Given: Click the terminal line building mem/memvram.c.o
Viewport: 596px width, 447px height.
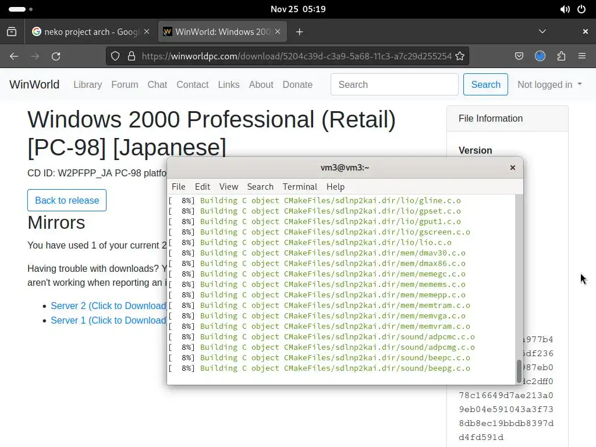Looking at the screenshot, I should pos(320,327).
